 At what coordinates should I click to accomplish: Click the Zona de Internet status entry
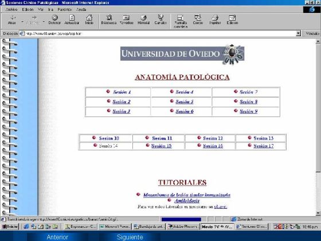coord(247,219)
